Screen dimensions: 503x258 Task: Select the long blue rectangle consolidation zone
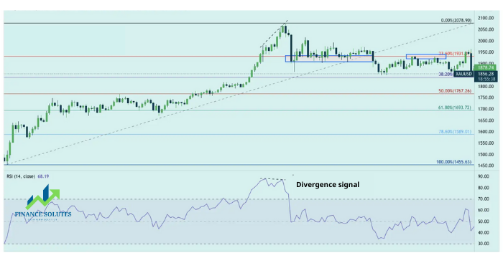[x=329, y=59]
